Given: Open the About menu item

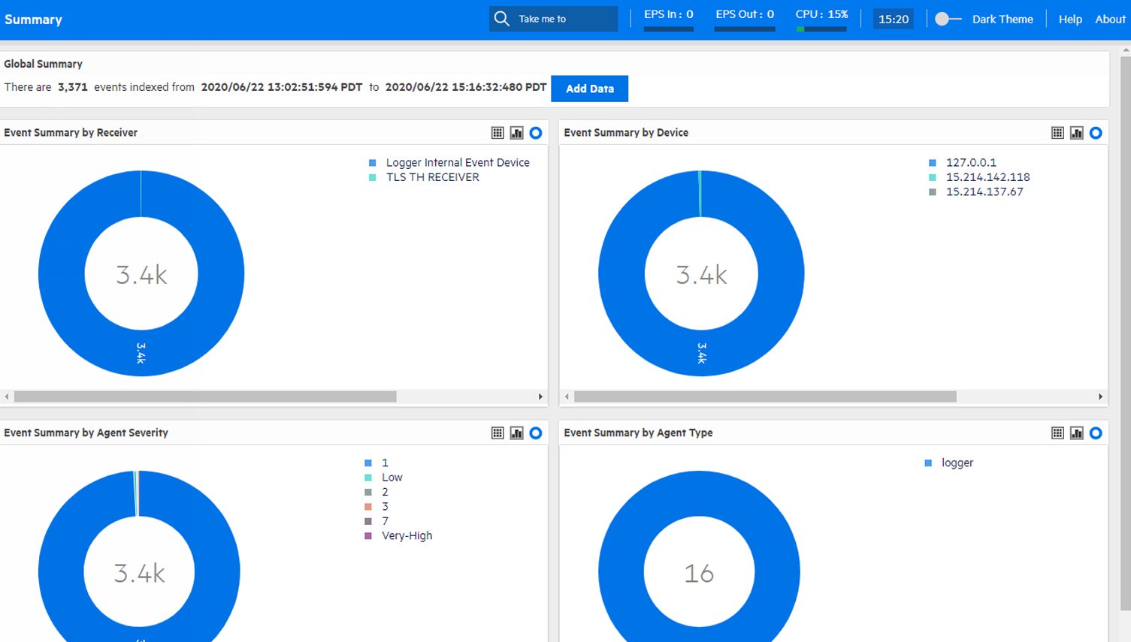Looking at the screenshot, I should [x=1110, y=20].
